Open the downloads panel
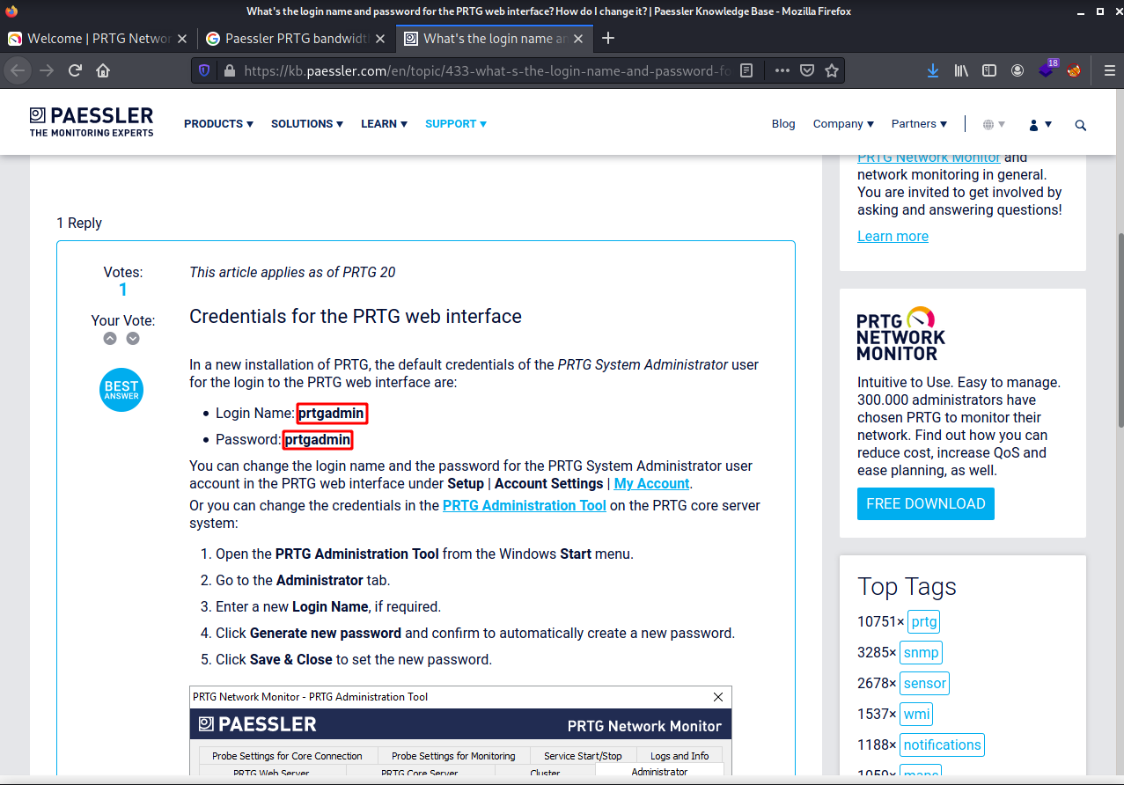This screenshot has height=785, width=1124. (933, 70)
